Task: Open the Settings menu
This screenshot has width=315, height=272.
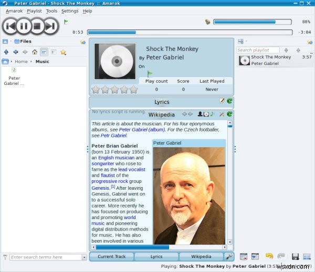Action: pyautogui.click(x=69, y=11)
